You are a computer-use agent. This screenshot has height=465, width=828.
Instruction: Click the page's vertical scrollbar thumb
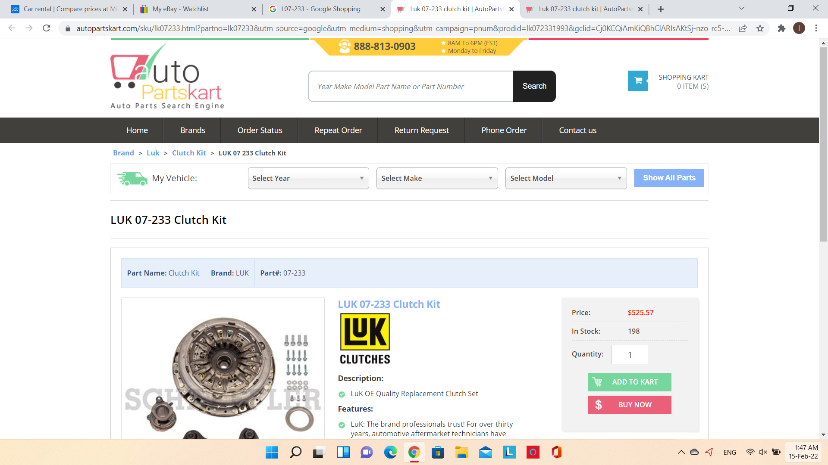(x=823, y=144)
